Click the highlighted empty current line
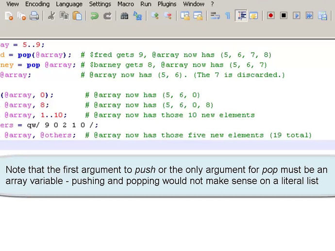This screenshot has width=335, height=251. (x=167, y=145)
